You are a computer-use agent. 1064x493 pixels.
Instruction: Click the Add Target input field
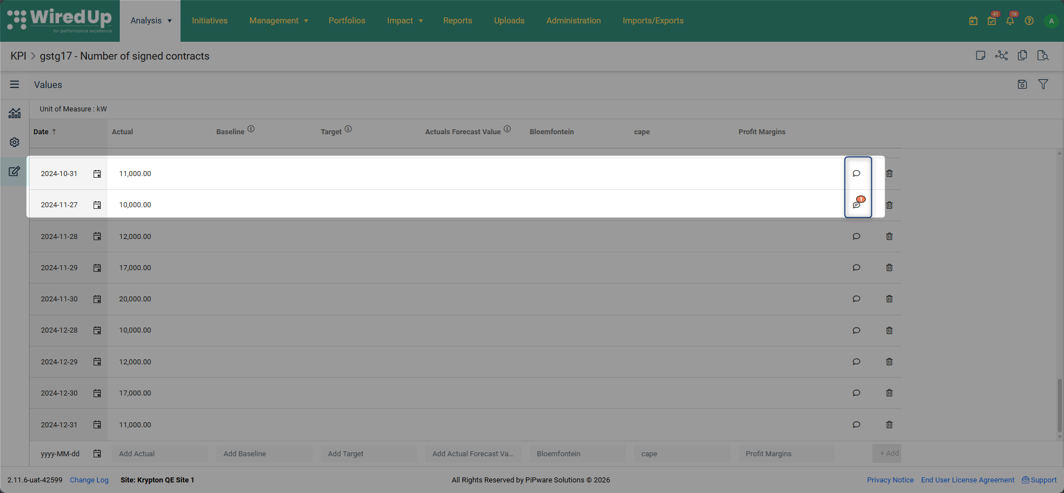(368, 453)
